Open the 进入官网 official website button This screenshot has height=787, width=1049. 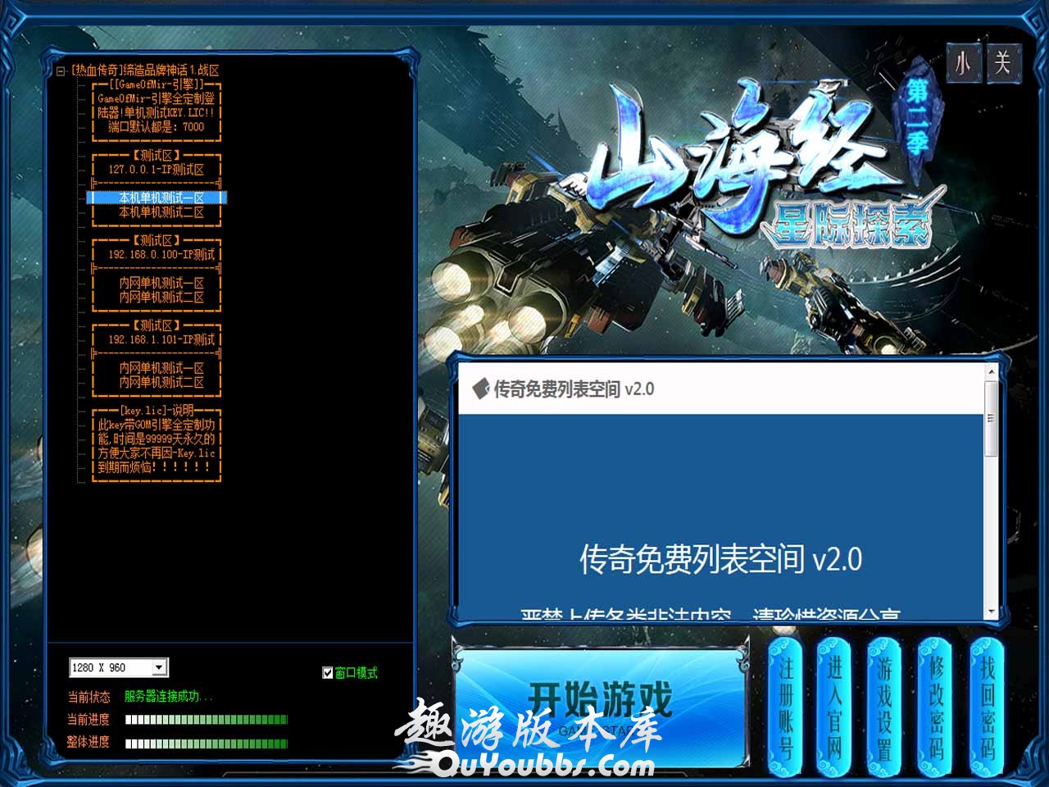pos(834,707)
